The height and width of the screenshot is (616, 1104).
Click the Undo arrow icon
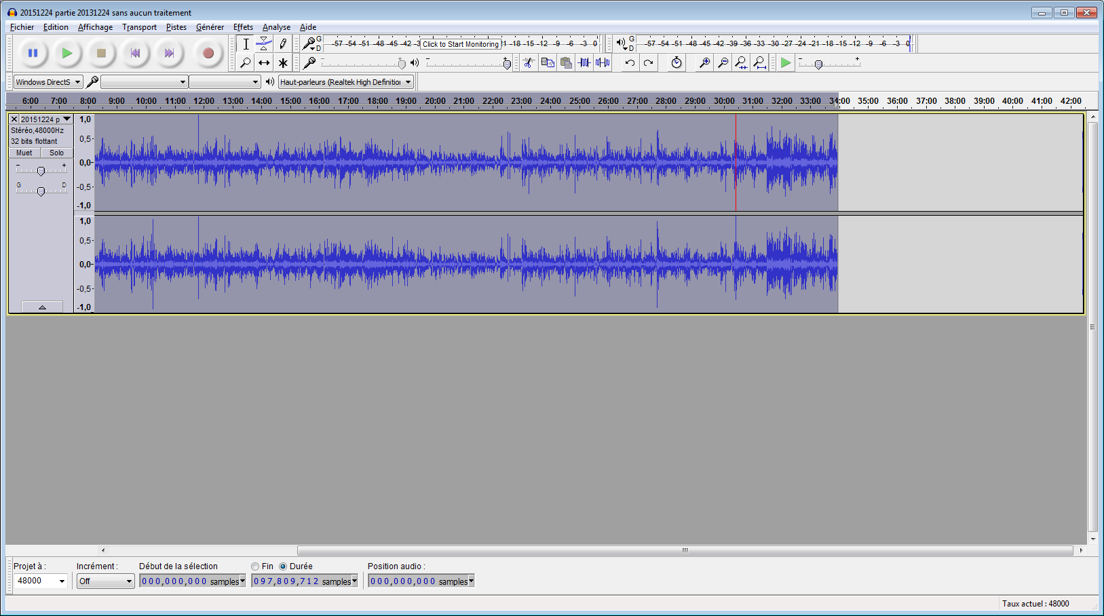pyautogui.click(x=630, y=63)
